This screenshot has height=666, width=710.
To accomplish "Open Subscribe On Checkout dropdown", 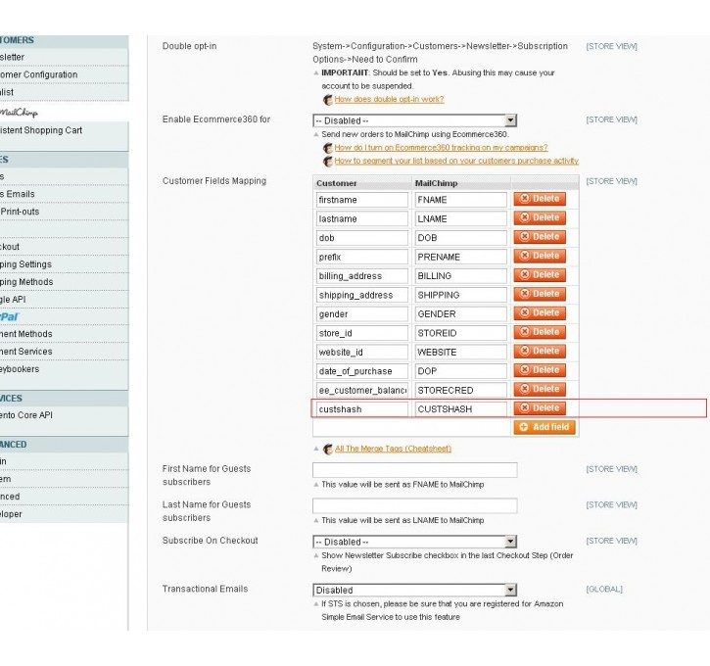I will pyautogui.click(x=414, y=542).
